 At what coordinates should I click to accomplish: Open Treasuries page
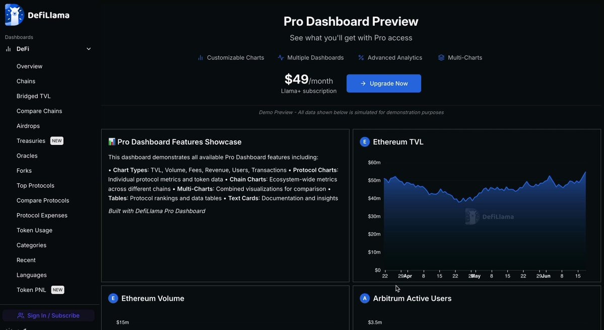coord(31,141)
